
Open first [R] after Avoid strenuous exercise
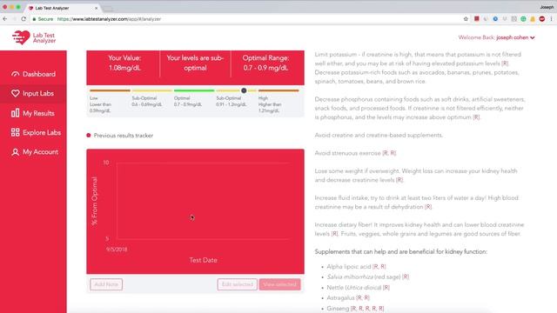coord(385,153)
